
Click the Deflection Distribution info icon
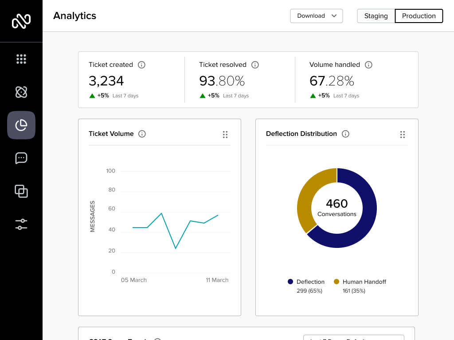coord(345,134)
